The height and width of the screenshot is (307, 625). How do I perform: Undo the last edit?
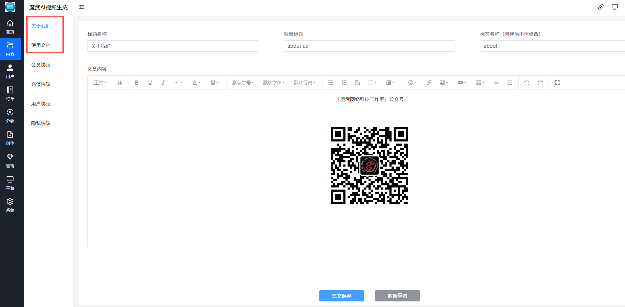pos(527,83)
